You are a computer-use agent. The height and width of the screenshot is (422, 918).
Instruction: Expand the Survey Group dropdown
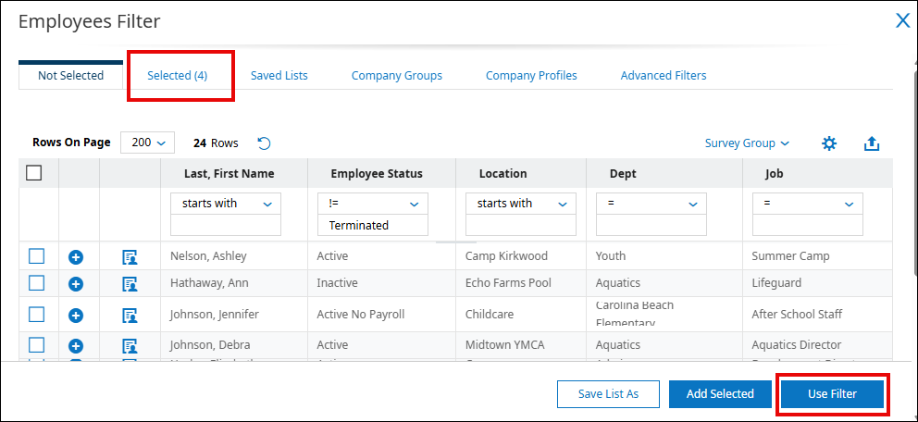click(x=747, y=143)
